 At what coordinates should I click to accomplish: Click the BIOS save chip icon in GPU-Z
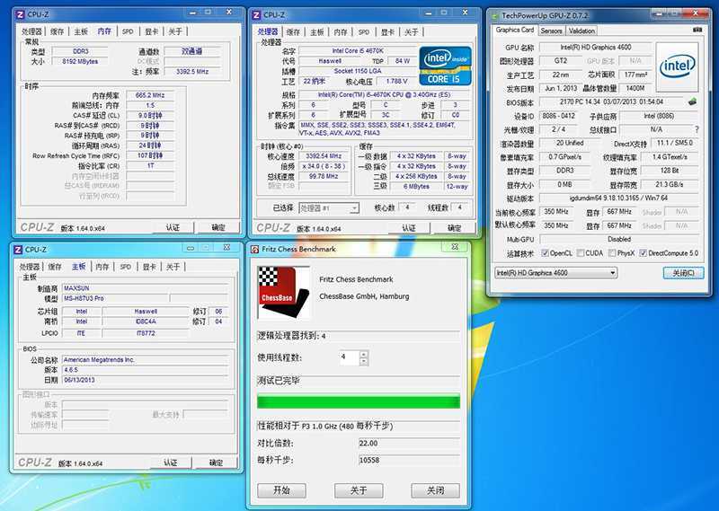(x=692, y=101)
